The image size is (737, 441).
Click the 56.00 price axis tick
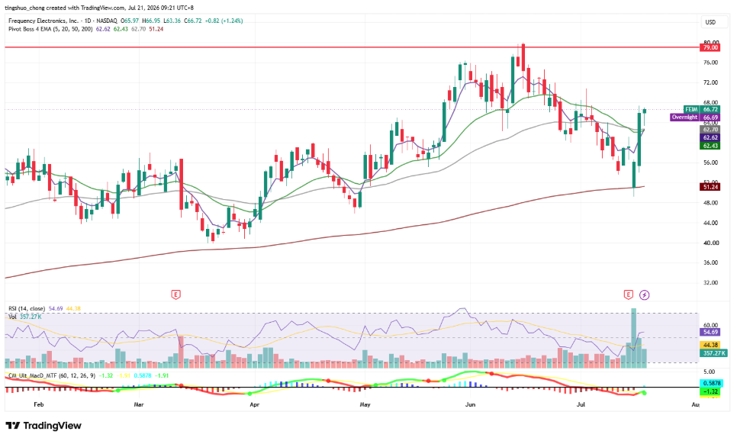tap(710, 163)
